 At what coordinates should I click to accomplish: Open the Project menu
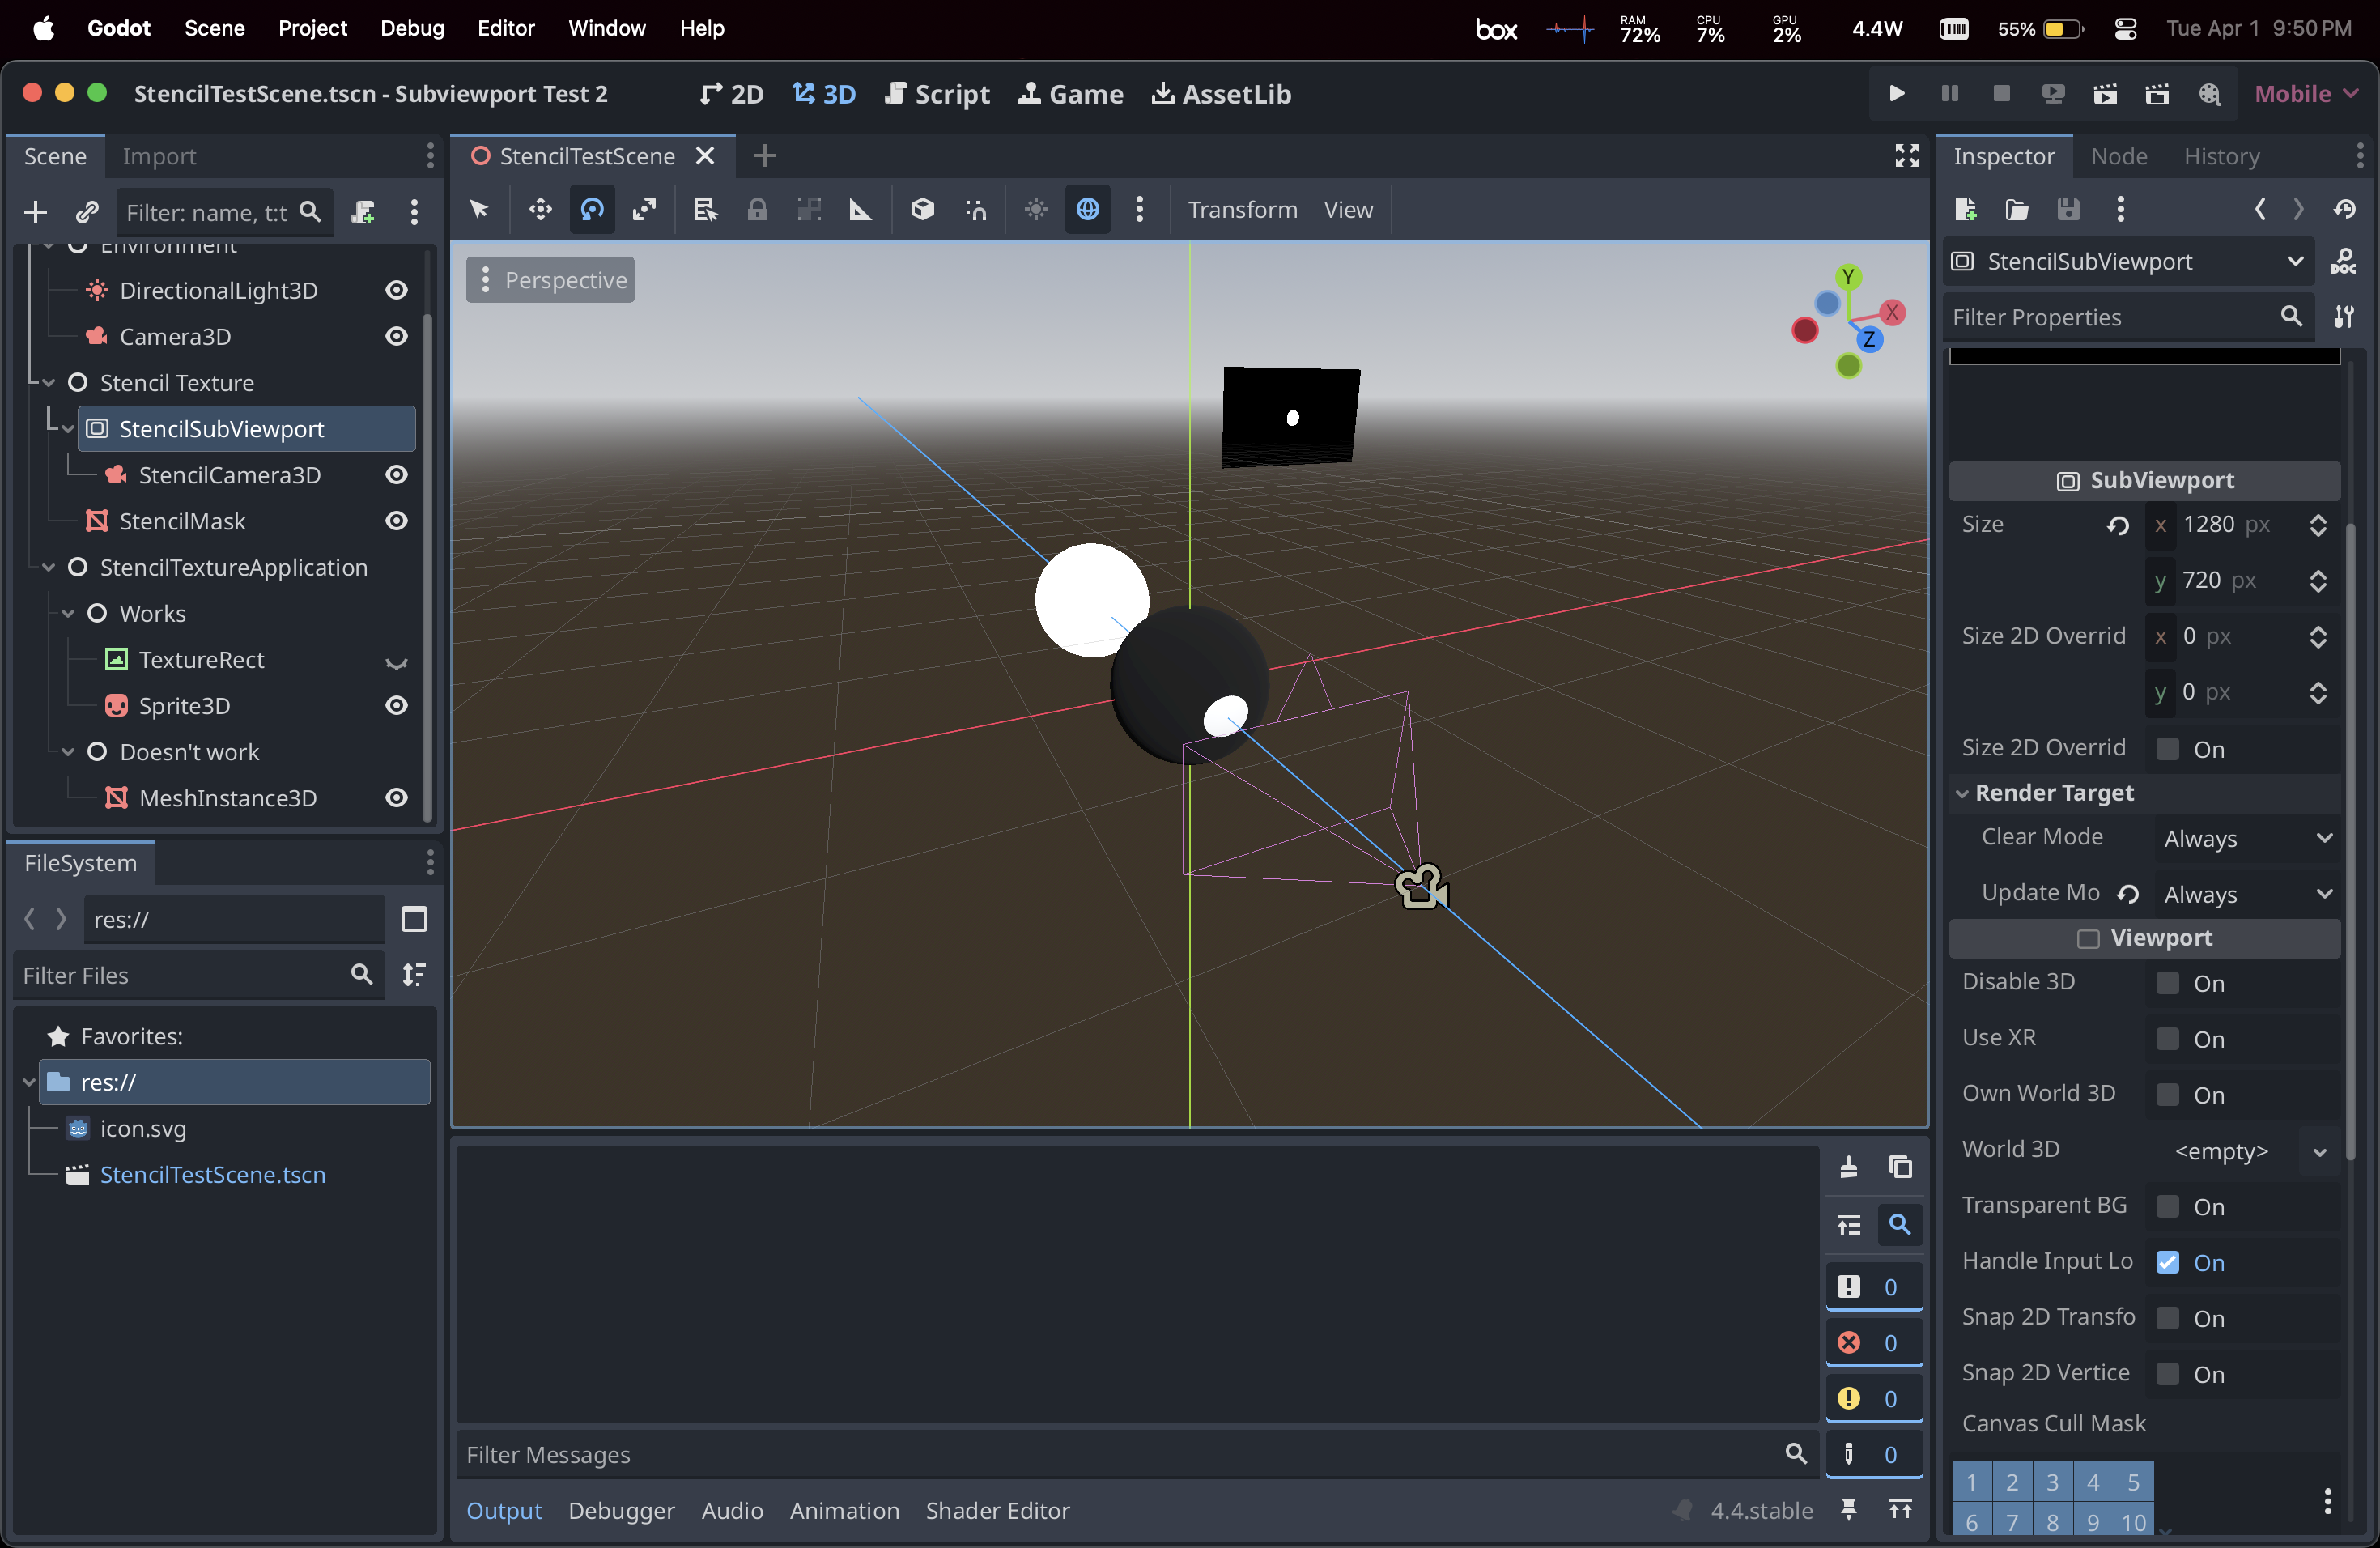click(x=312, y=28)
